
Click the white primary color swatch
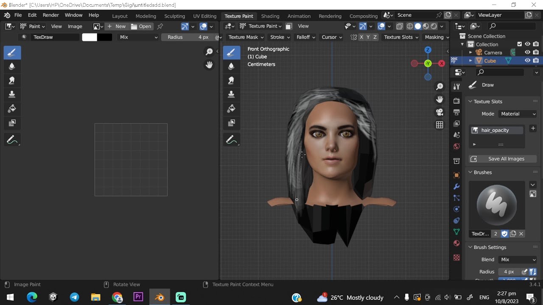[90, 37]
